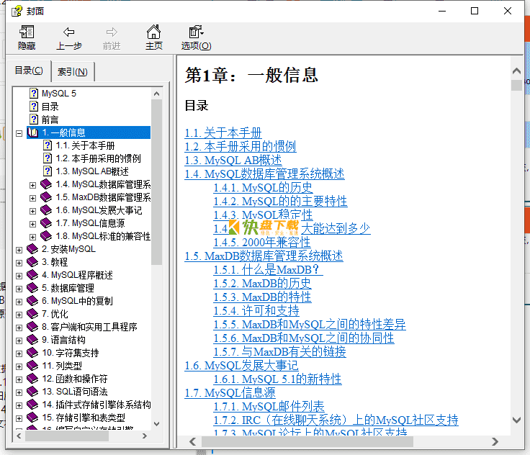The width and height of the screenshot is (530, 455).
Task: Switch to the 索引(N) index tab
Action: point(73,72)
